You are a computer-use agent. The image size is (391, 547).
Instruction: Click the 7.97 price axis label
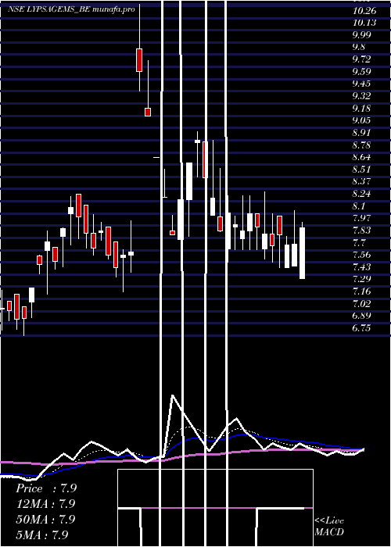pyautogui.click(x=361, y=218)
